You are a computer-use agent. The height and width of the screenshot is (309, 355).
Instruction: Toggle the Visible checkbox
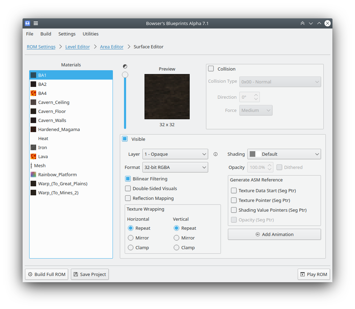[x=125, y=139]
